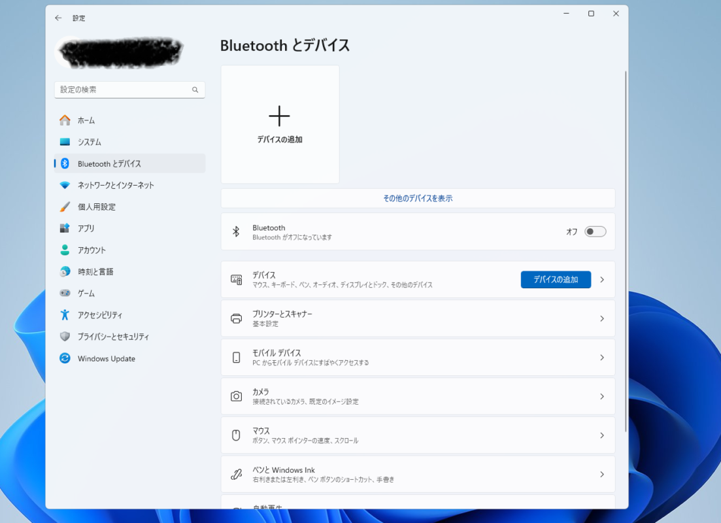Click the オフ label beside Bluetooth toggle
Viewport: 721px width, 523px height.
coord(571,232)
